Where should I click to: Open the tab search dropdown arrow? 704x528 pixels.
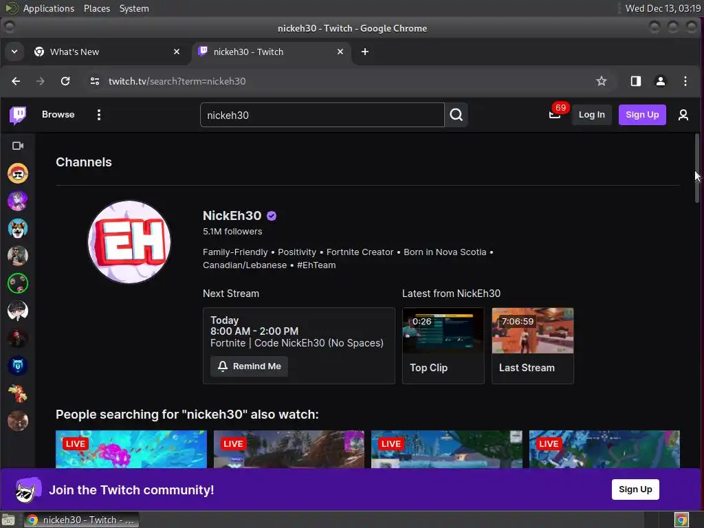point(14,52)
